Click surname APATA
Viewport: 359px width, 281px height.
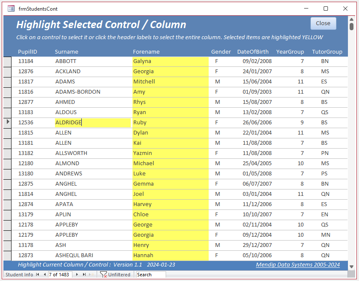[x=64, y=204]
